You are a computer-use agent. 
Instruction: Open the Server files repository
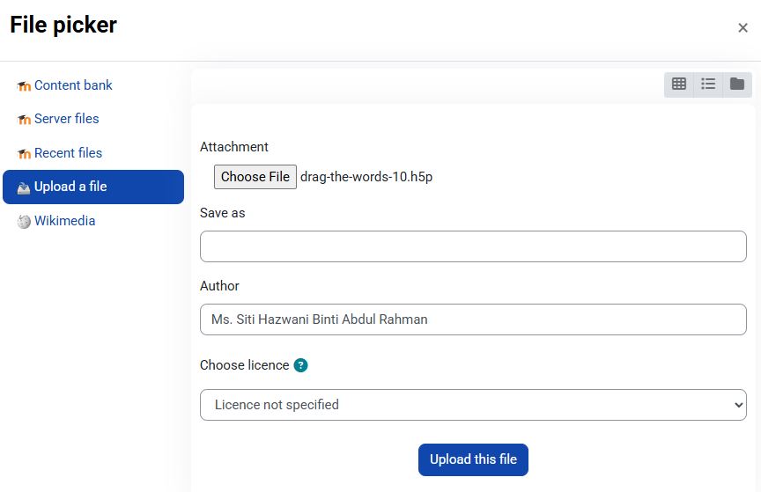pyautogui.click(x=66, y=119)
